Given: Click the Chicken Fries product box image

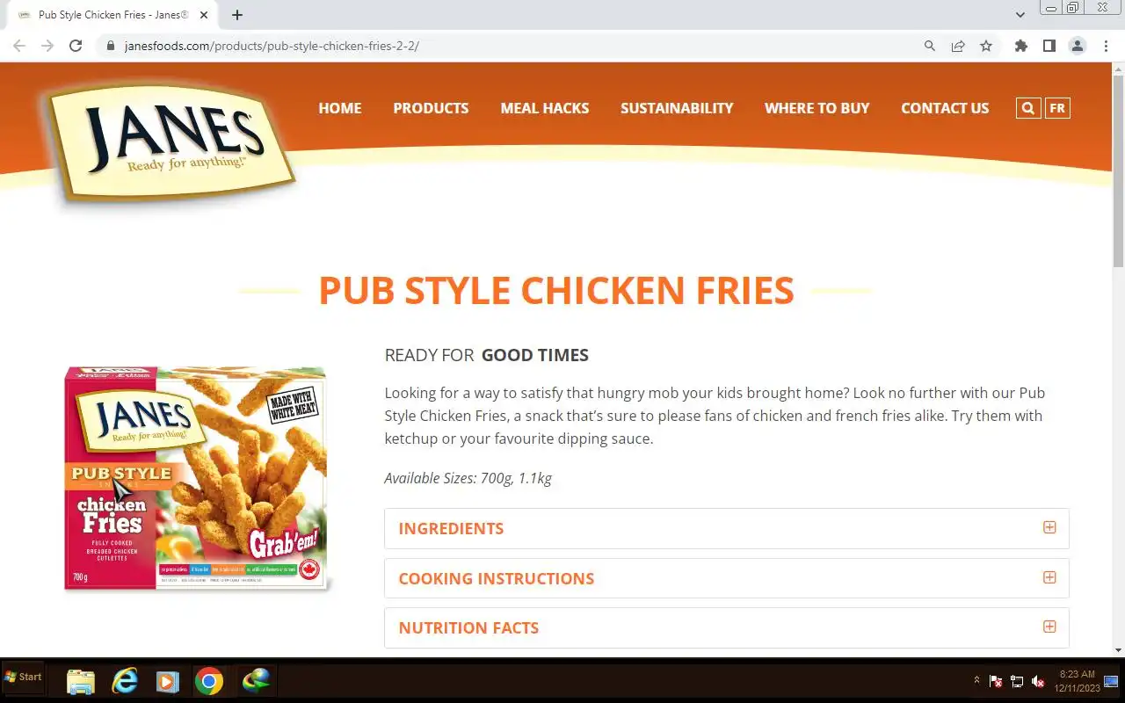Looking at the screenshot, I should pyautogui.click(x=196, y=479).
